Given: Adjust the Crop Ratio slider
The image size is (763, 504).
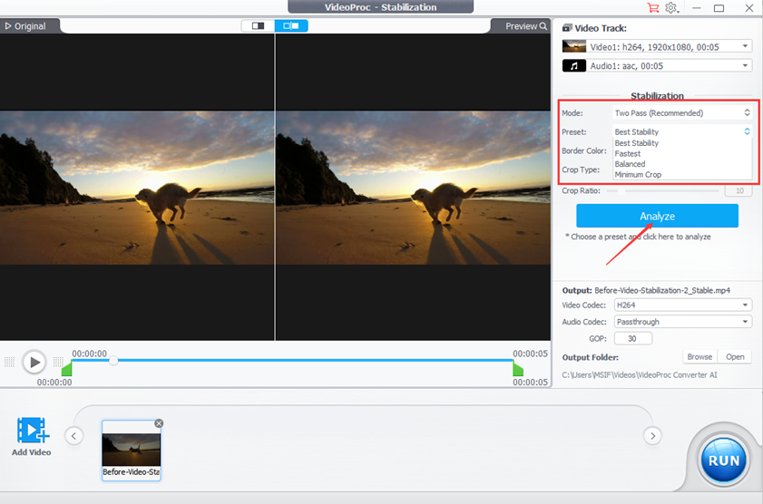Looking at the screenshot, I should pyautogui.click(x=663, y=191).
